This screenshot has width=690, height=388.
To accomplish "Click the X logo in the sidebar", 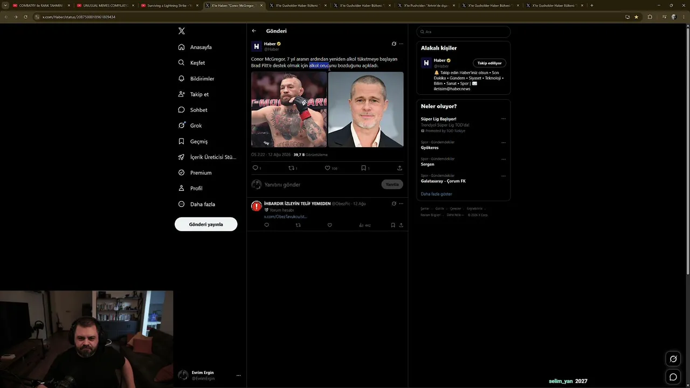I will pos(182,31).
